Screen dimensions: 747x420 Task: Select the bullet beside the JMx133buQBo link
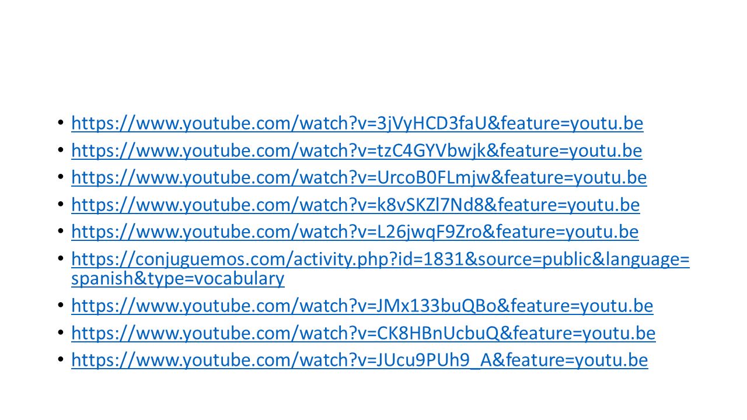click(61, 306)
